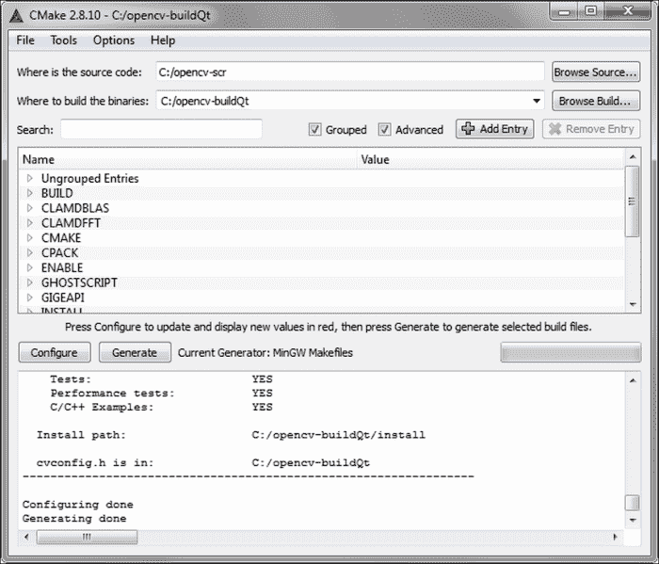Open the Tools menu

point(63,40)
